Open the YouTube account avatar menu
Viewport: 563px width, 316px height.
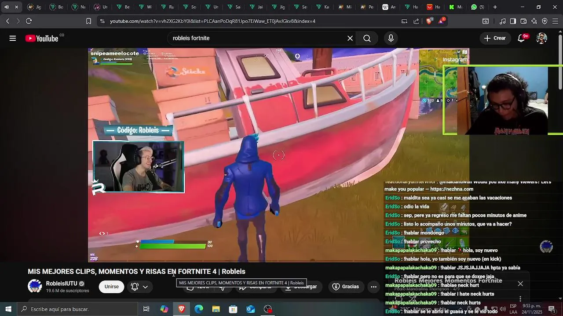(x=541, y=38)
